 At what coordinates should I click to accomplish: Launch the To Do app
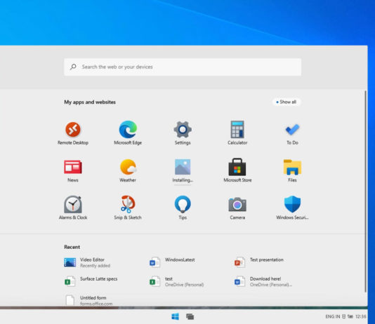pyautogui.click(x=292, y=134)
